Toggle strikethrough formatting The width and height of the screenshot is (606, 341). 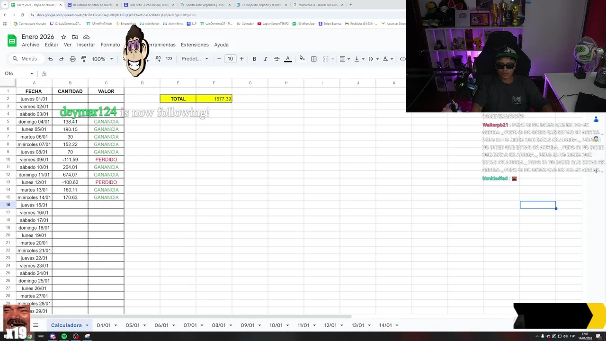click(x=276, y=59)
